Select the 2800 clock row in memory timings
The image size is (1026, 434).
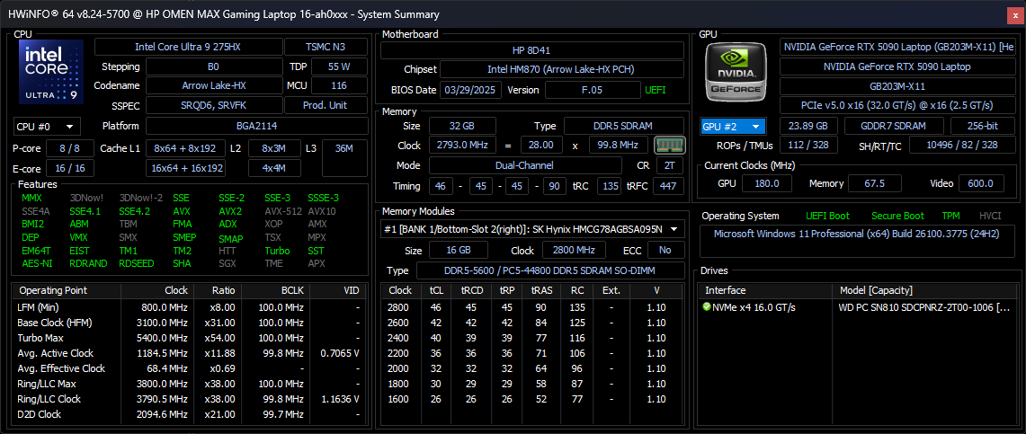pos(532,307)
